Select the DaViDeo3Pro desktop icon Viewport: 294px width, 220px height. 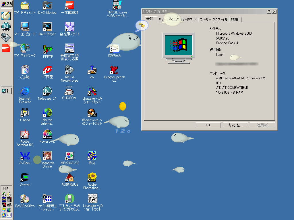pyautogui.click(x=25, y=201)
